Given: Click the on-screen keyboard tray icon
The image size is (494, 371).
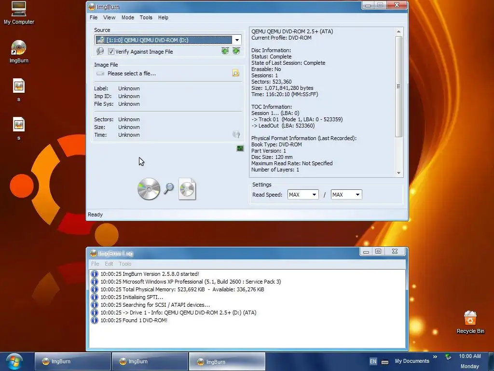Looking at the screenshot, I should pyautogui.click(x=385, y=362).
